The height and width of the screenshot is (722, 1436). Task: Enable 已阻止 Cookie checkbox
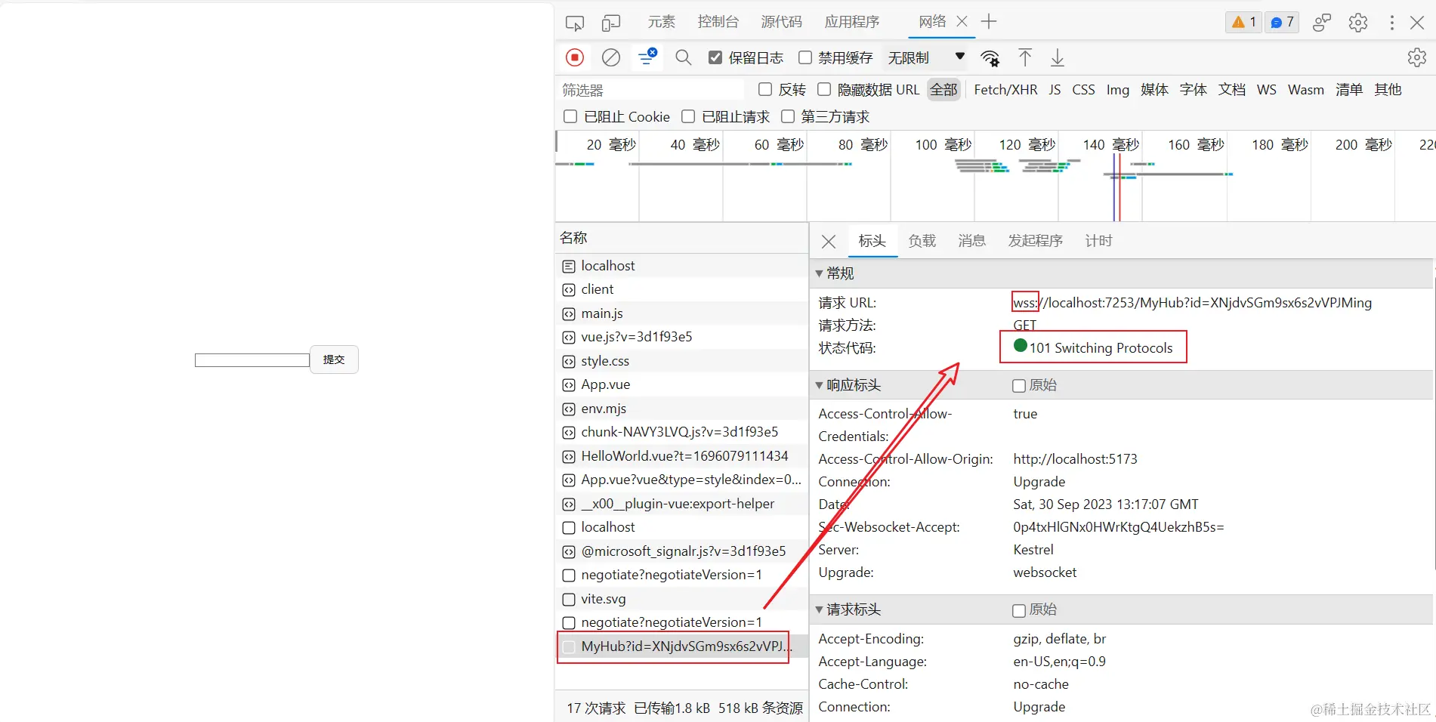click(570, 116)
